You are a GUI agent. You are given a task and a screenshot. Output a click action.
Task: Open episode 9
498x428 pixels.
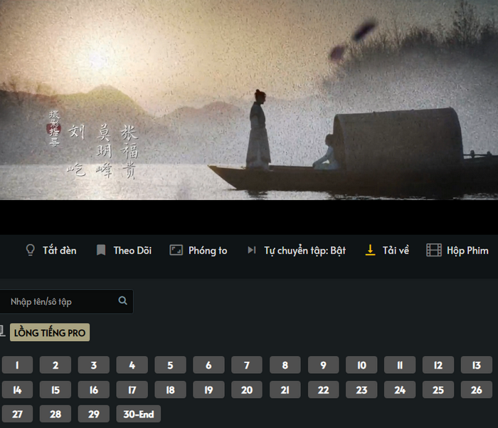click(323, 365)
